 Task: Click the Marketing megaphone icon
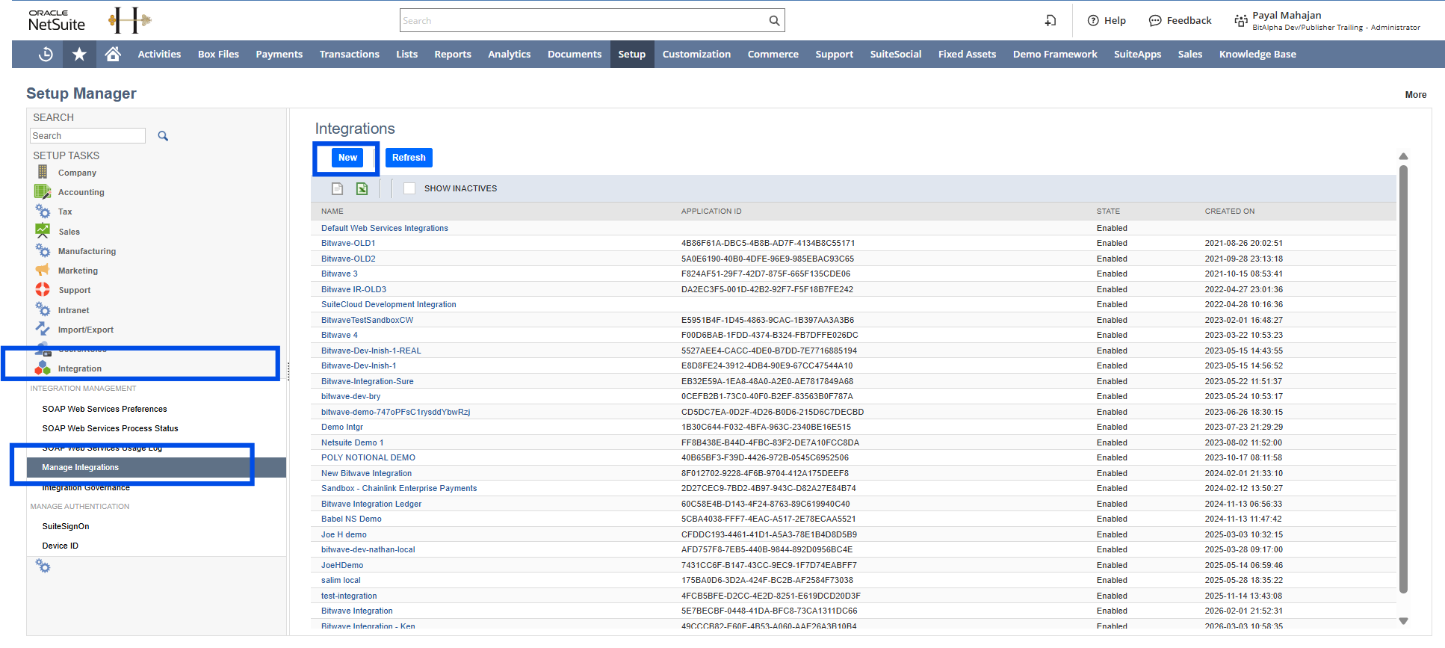pos(43,270)
